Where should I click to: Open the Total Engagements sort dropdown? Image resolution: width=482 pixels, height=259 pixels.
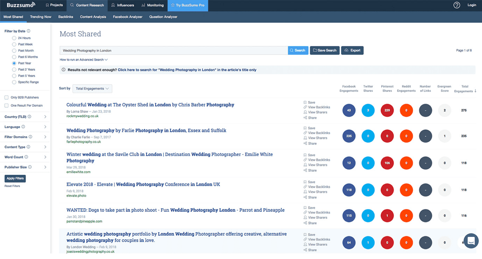point(92,89)
